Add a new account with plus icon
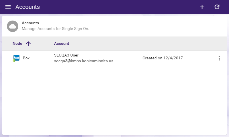 click(202, 7)
